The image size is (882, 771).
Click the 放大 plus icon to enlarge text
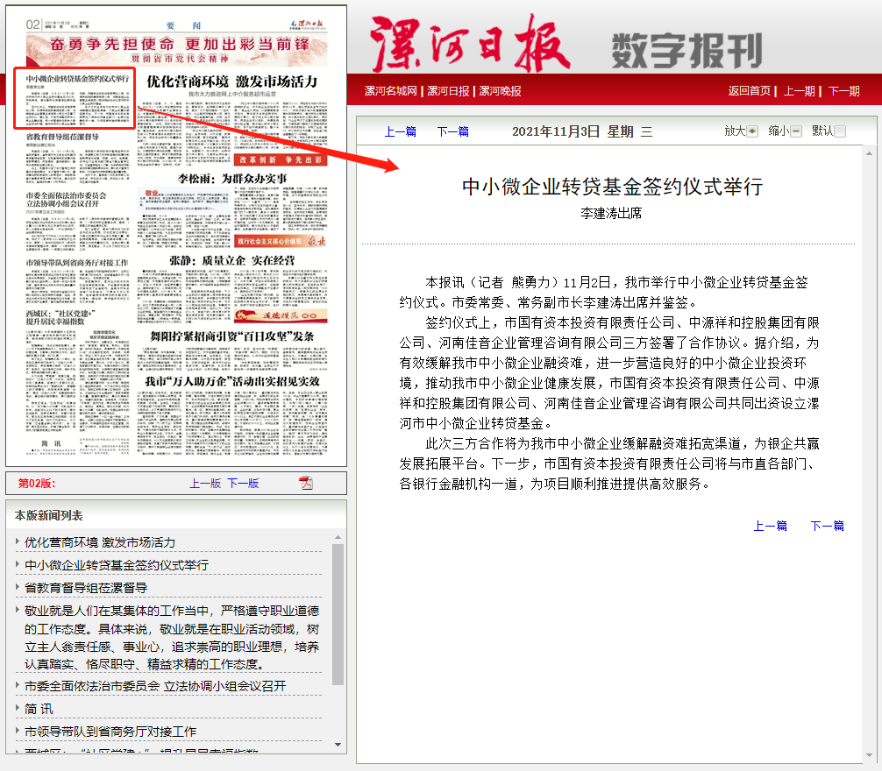tap(752, 131)
